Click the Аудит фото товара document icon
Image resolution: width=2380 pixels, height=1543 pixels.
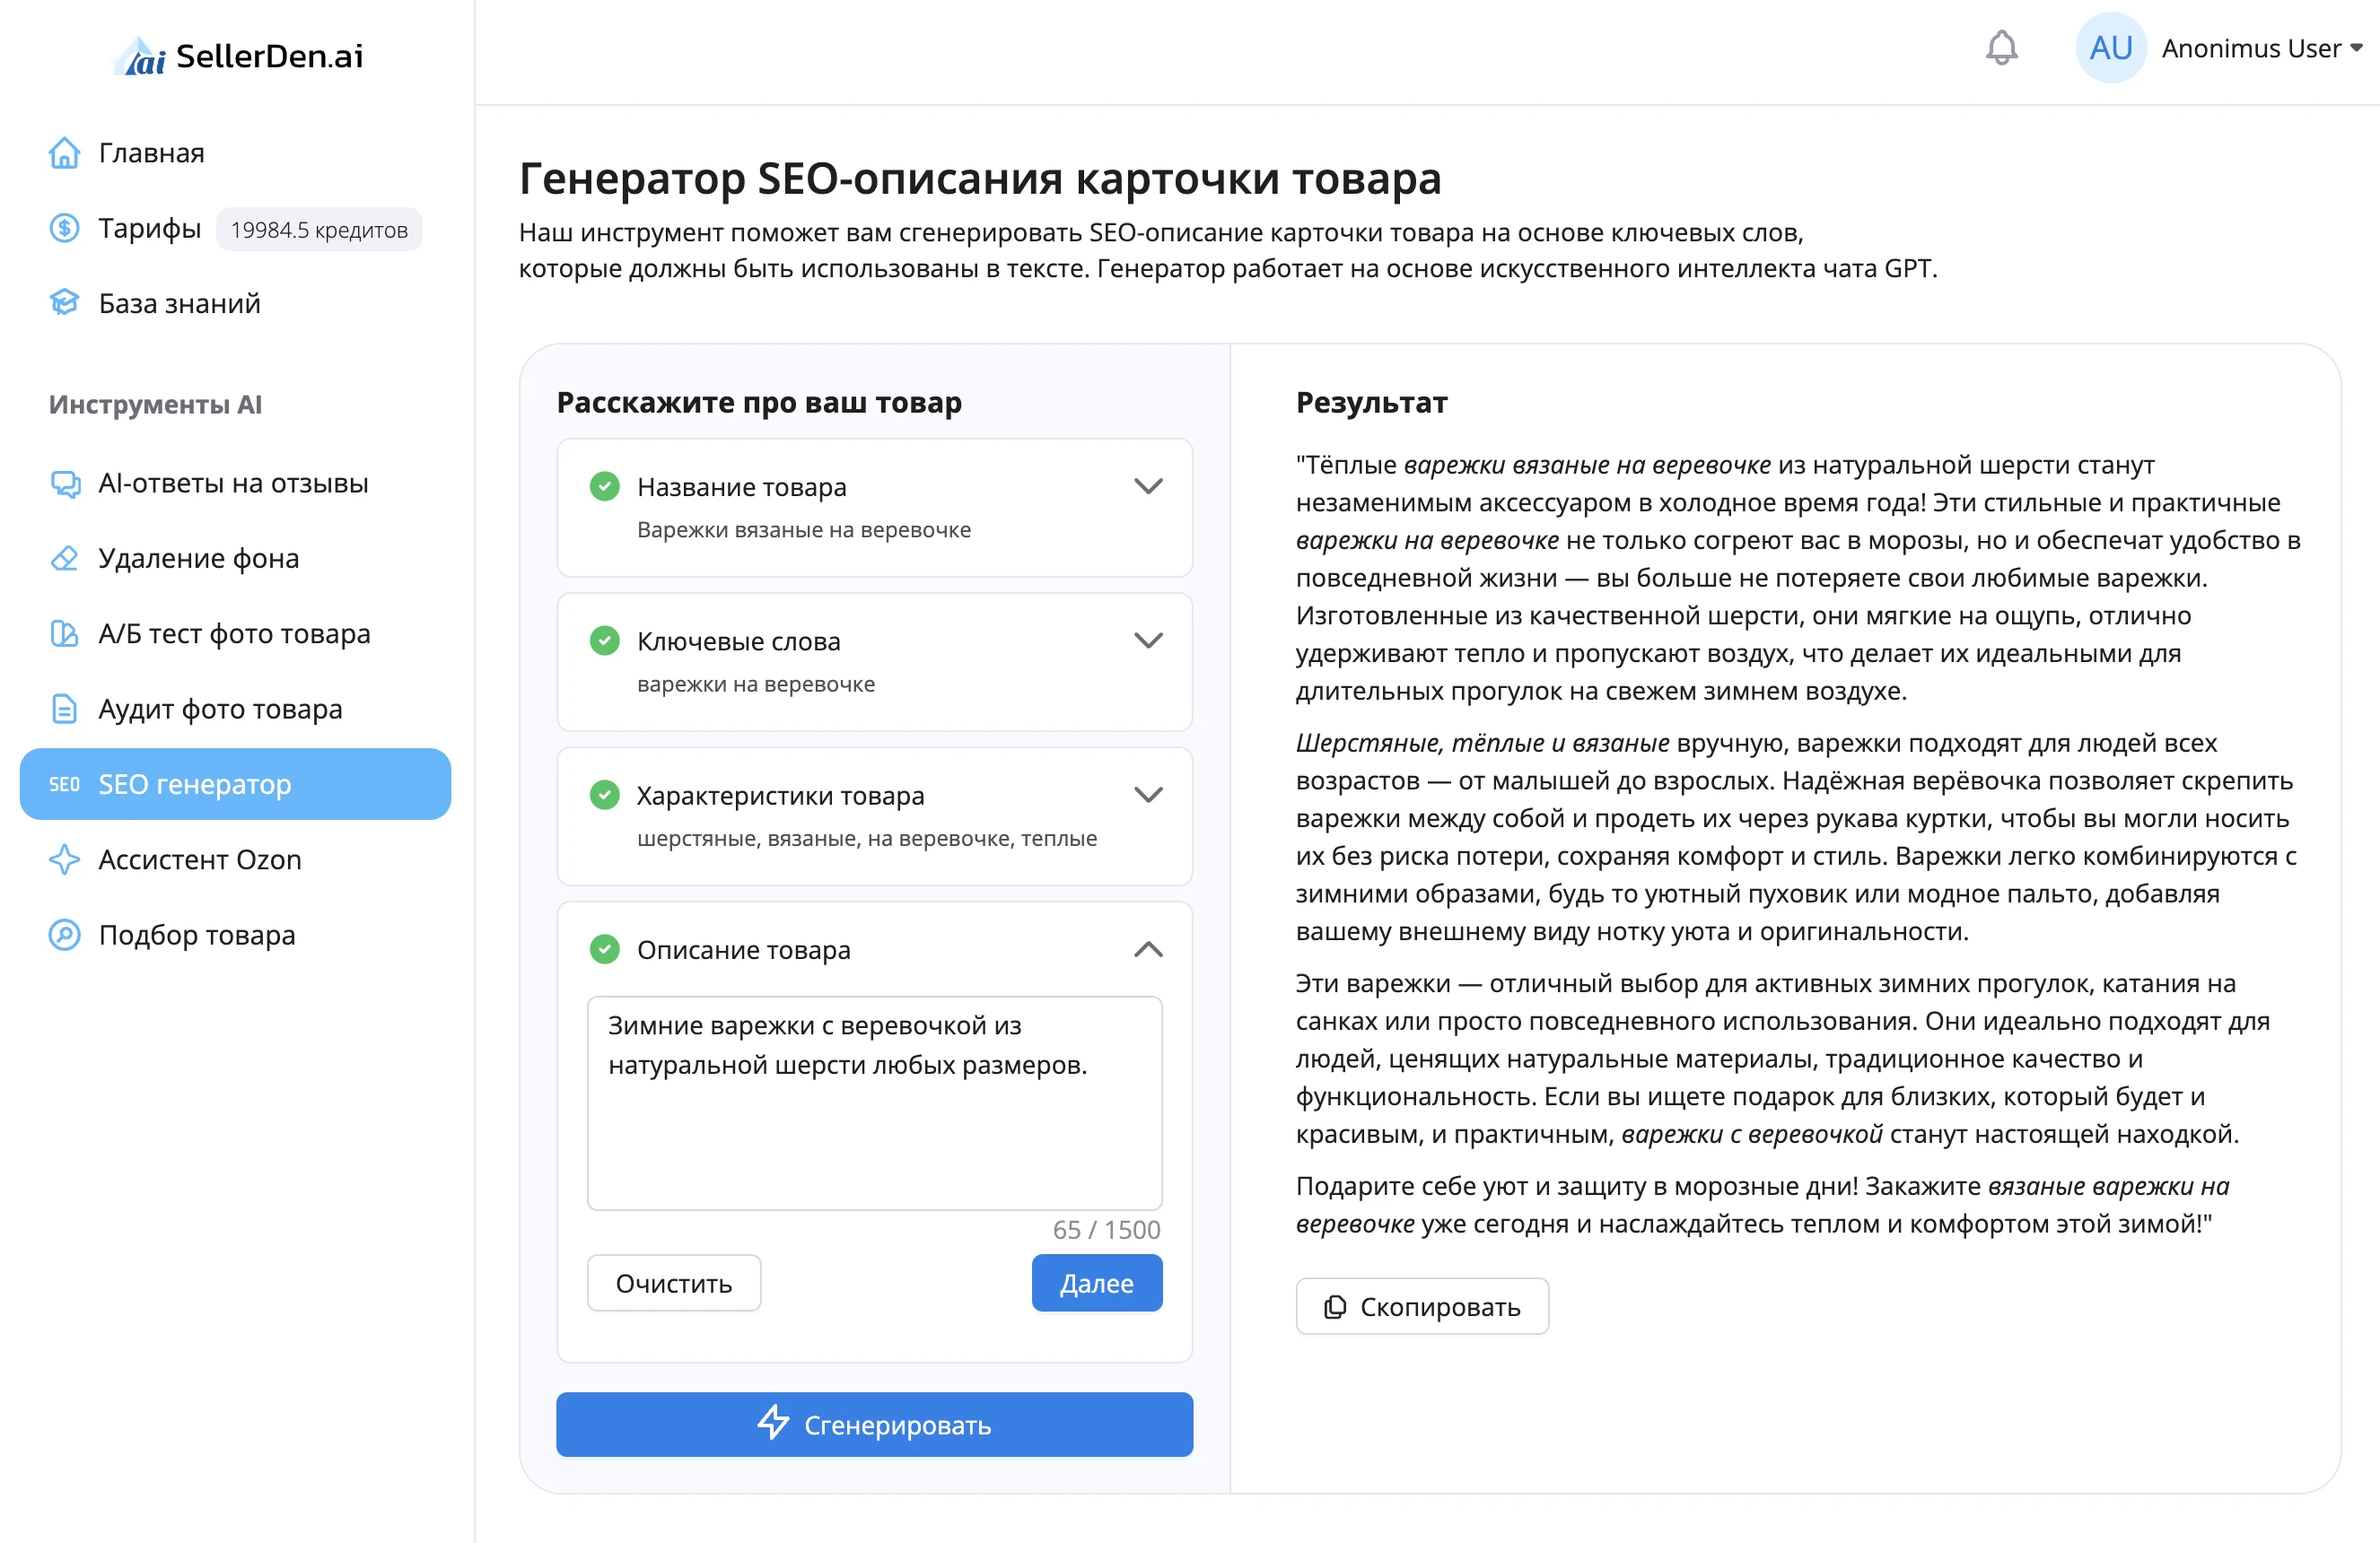click(x=64, y=709)
